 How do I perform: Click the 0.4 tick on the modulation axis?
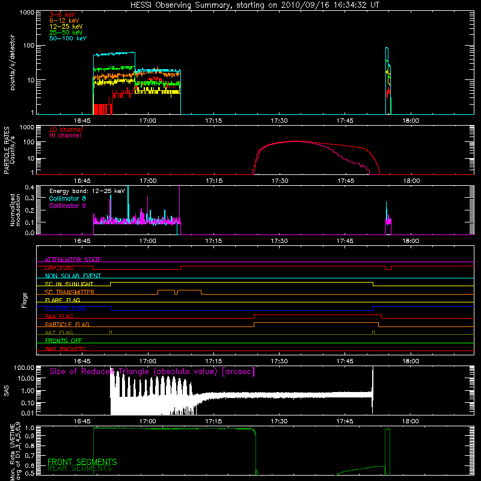29,187
